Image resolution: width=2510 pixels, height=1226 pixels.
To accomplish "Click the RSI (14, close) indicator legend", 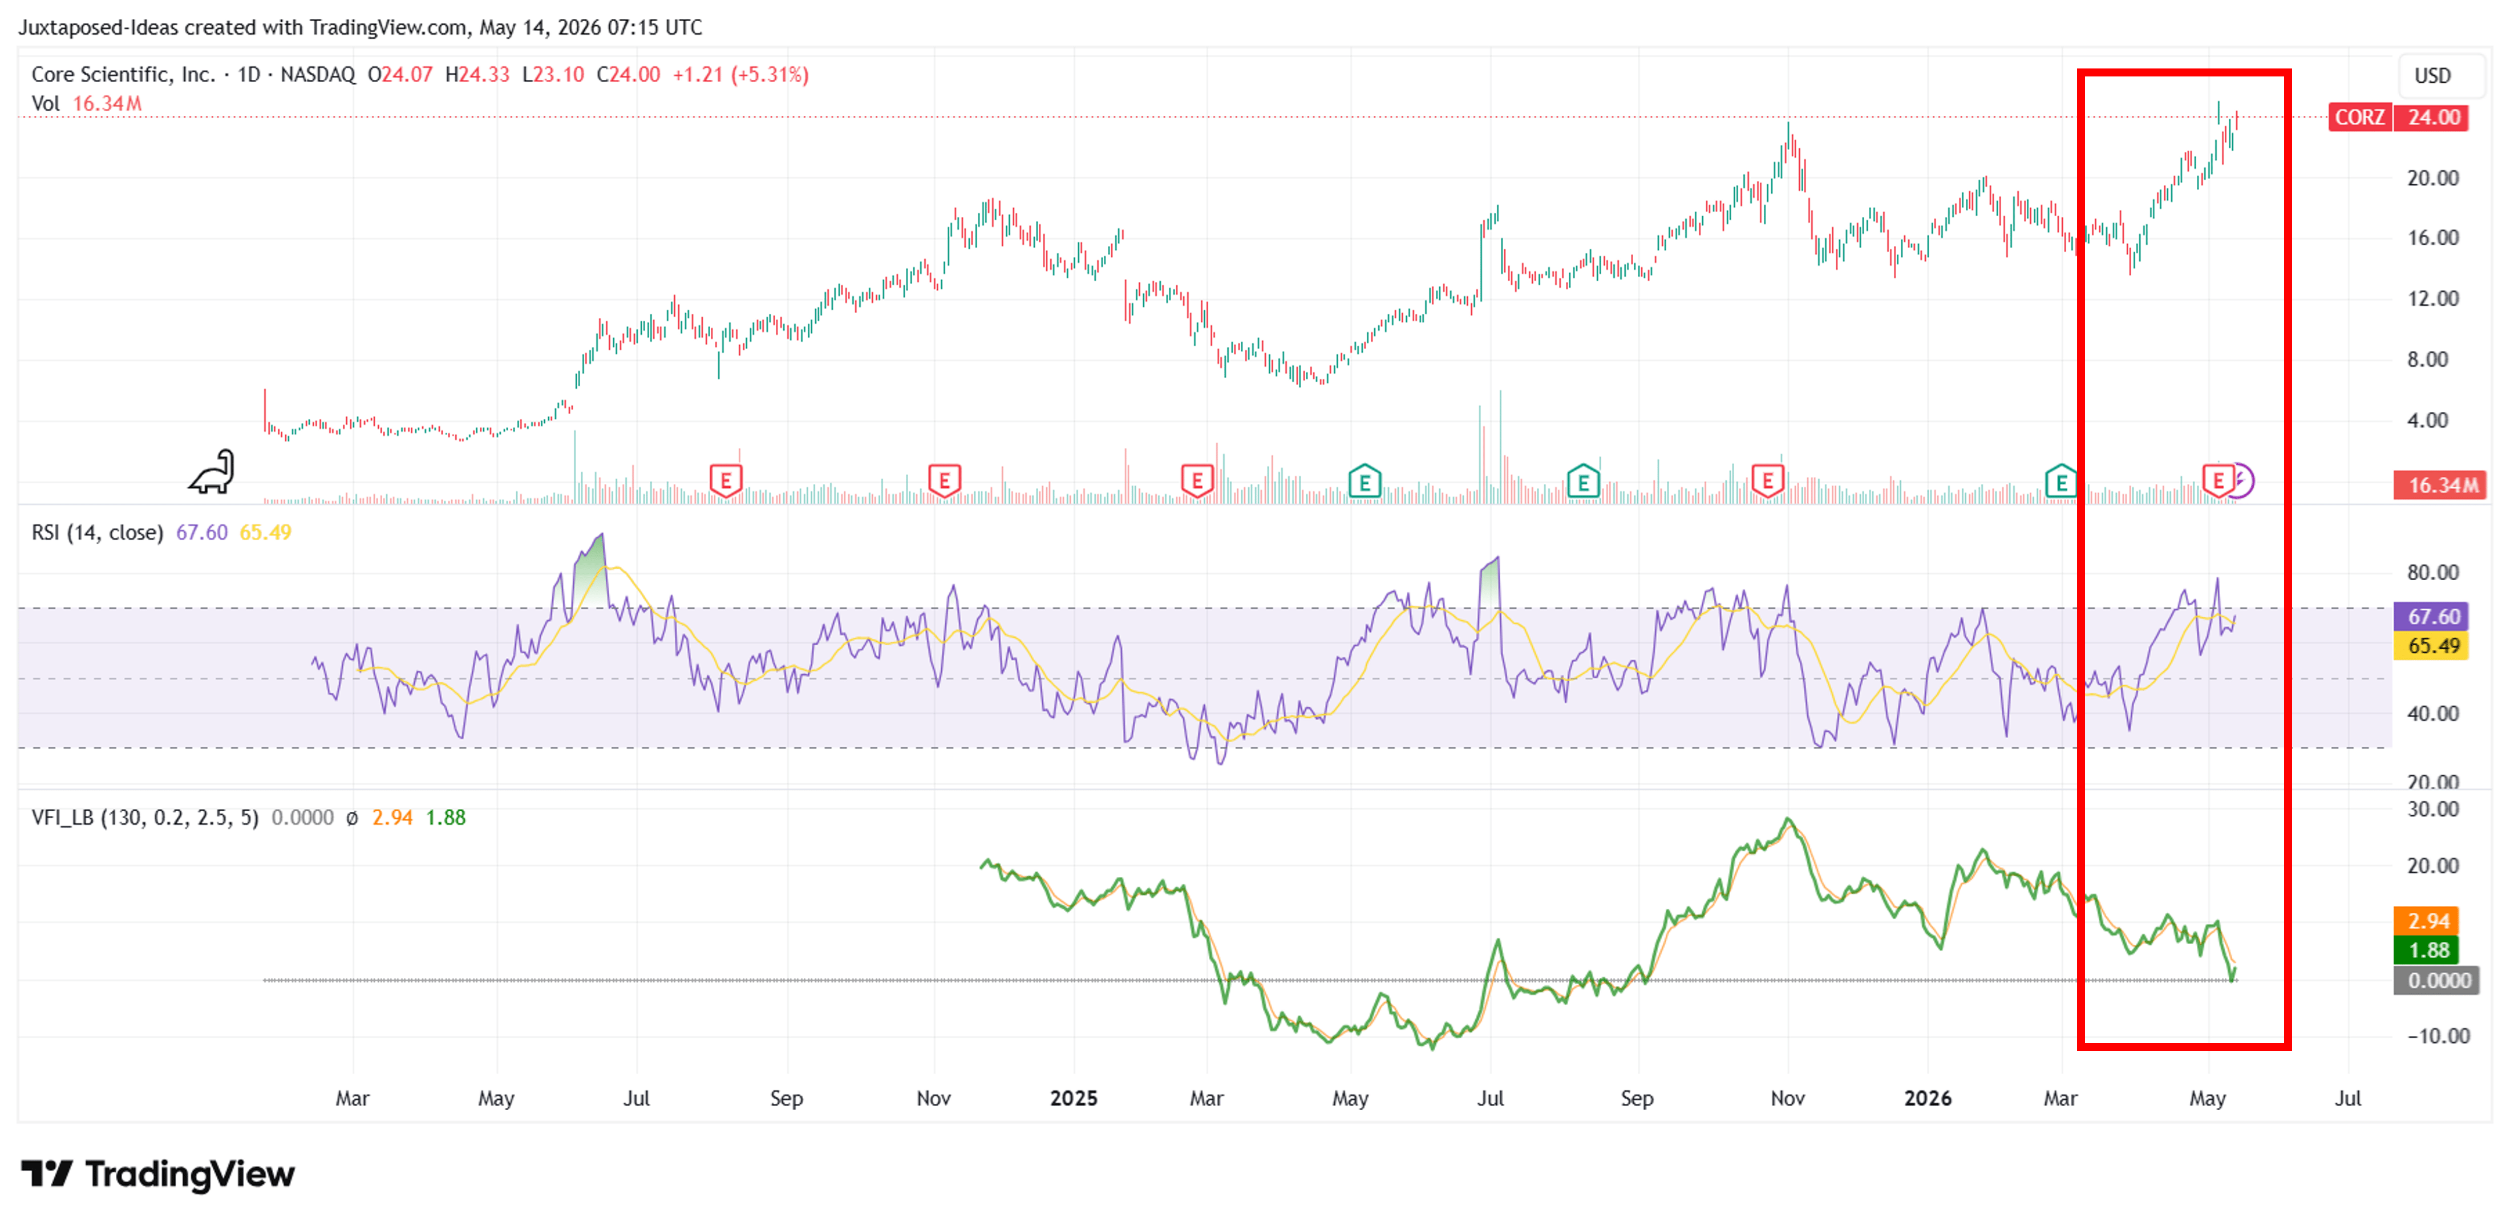I will pos(98,532).
